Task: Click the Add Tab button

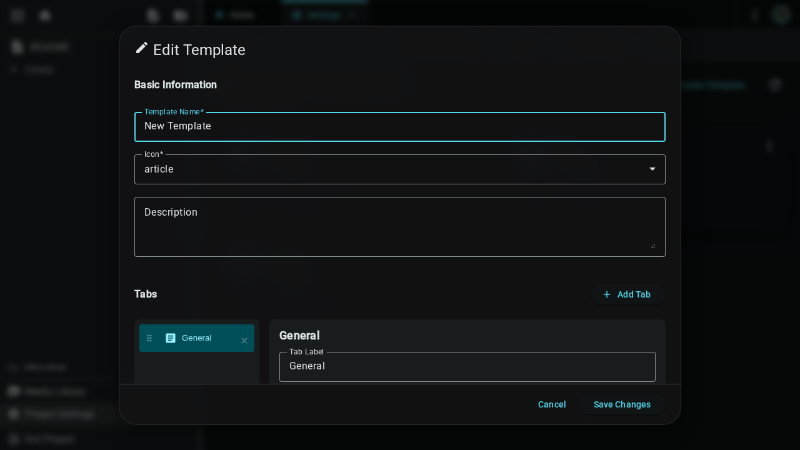Action: pyautogui.click(x=628, y=294)
